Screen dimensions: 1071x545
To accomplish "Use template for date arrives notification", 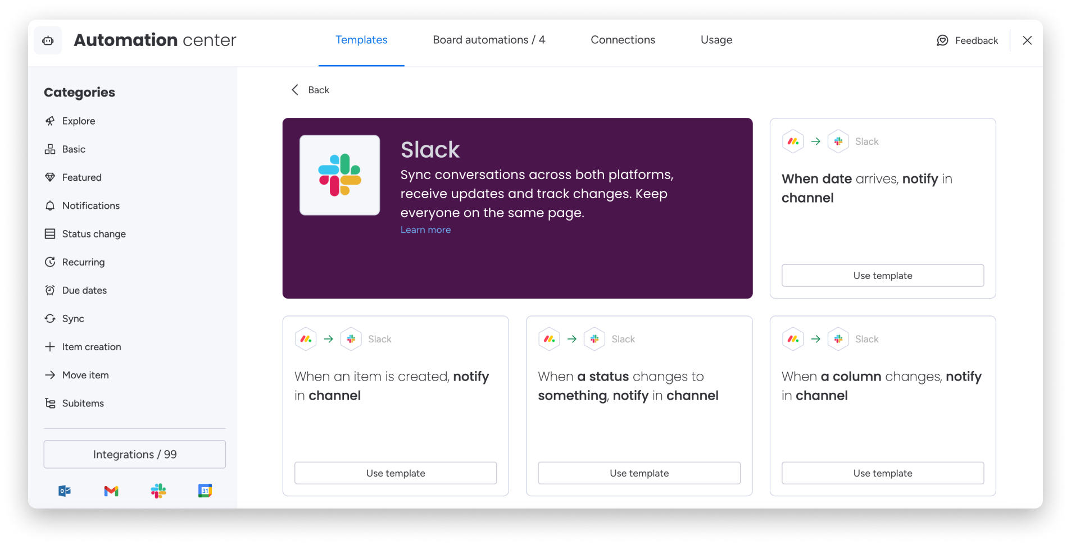I will tap(883, 276).
